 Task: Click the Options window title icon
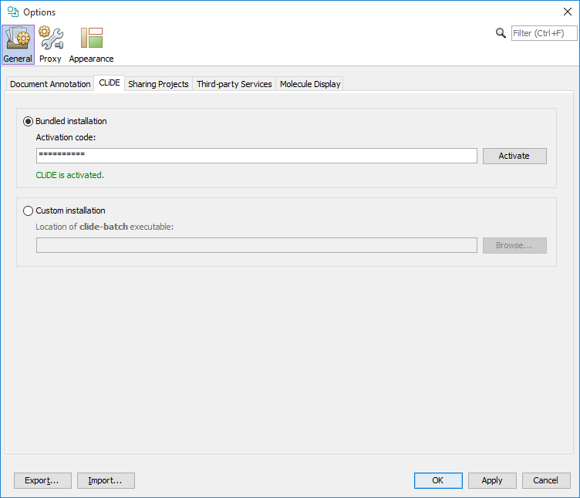coord(13,12)
